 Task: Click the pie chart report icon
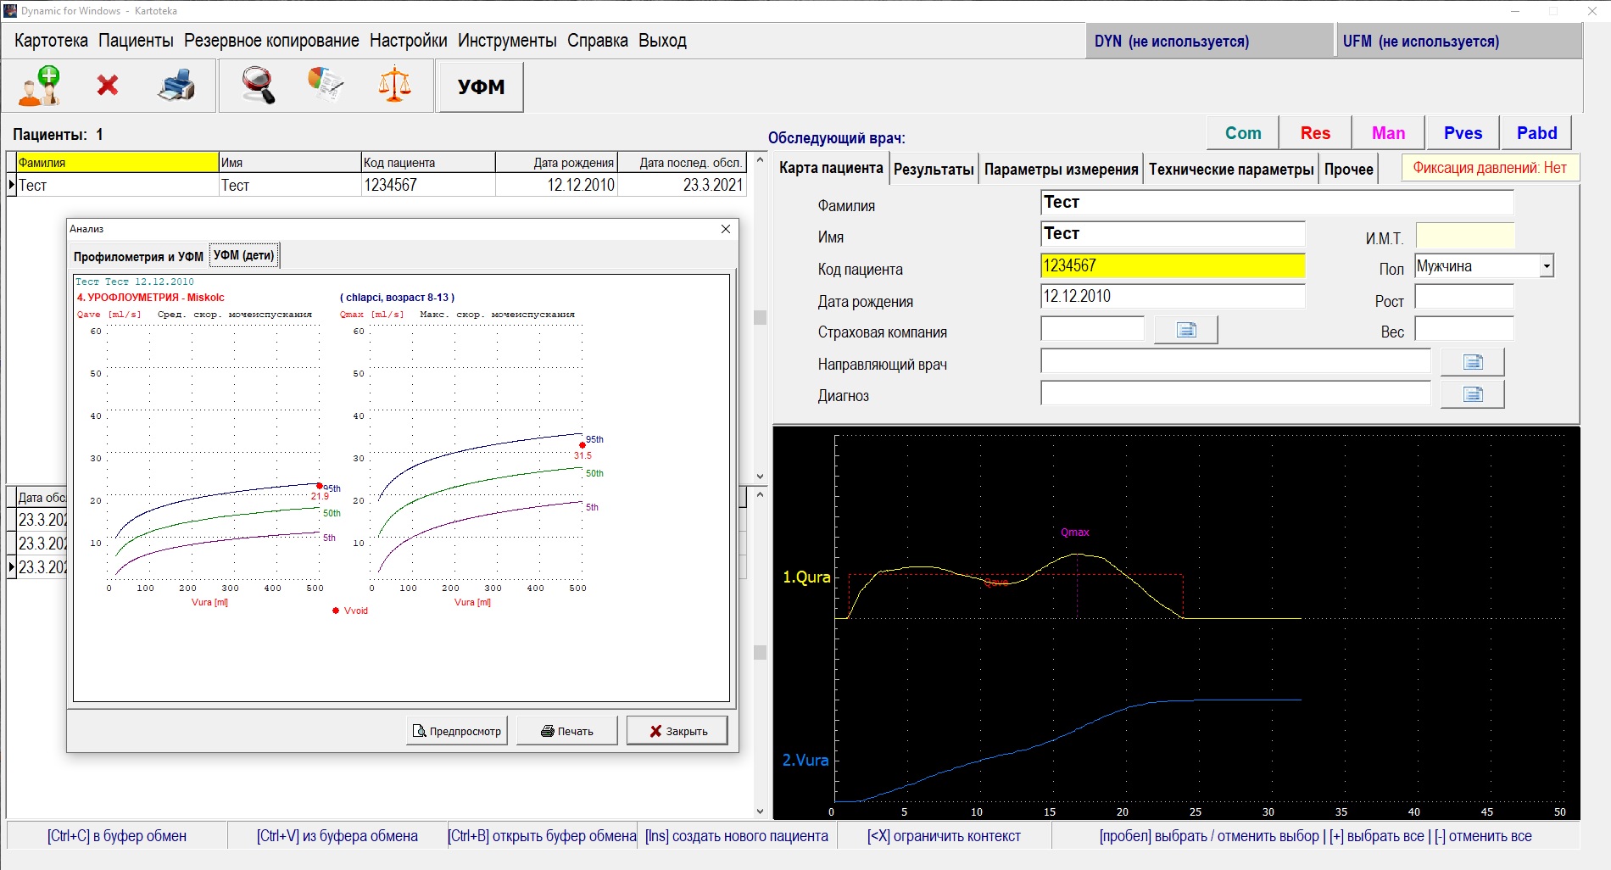pos(326,86)
